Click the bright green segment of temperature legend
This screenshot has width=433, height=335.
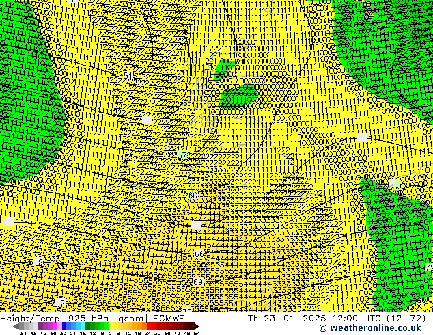tap(107, 326)
